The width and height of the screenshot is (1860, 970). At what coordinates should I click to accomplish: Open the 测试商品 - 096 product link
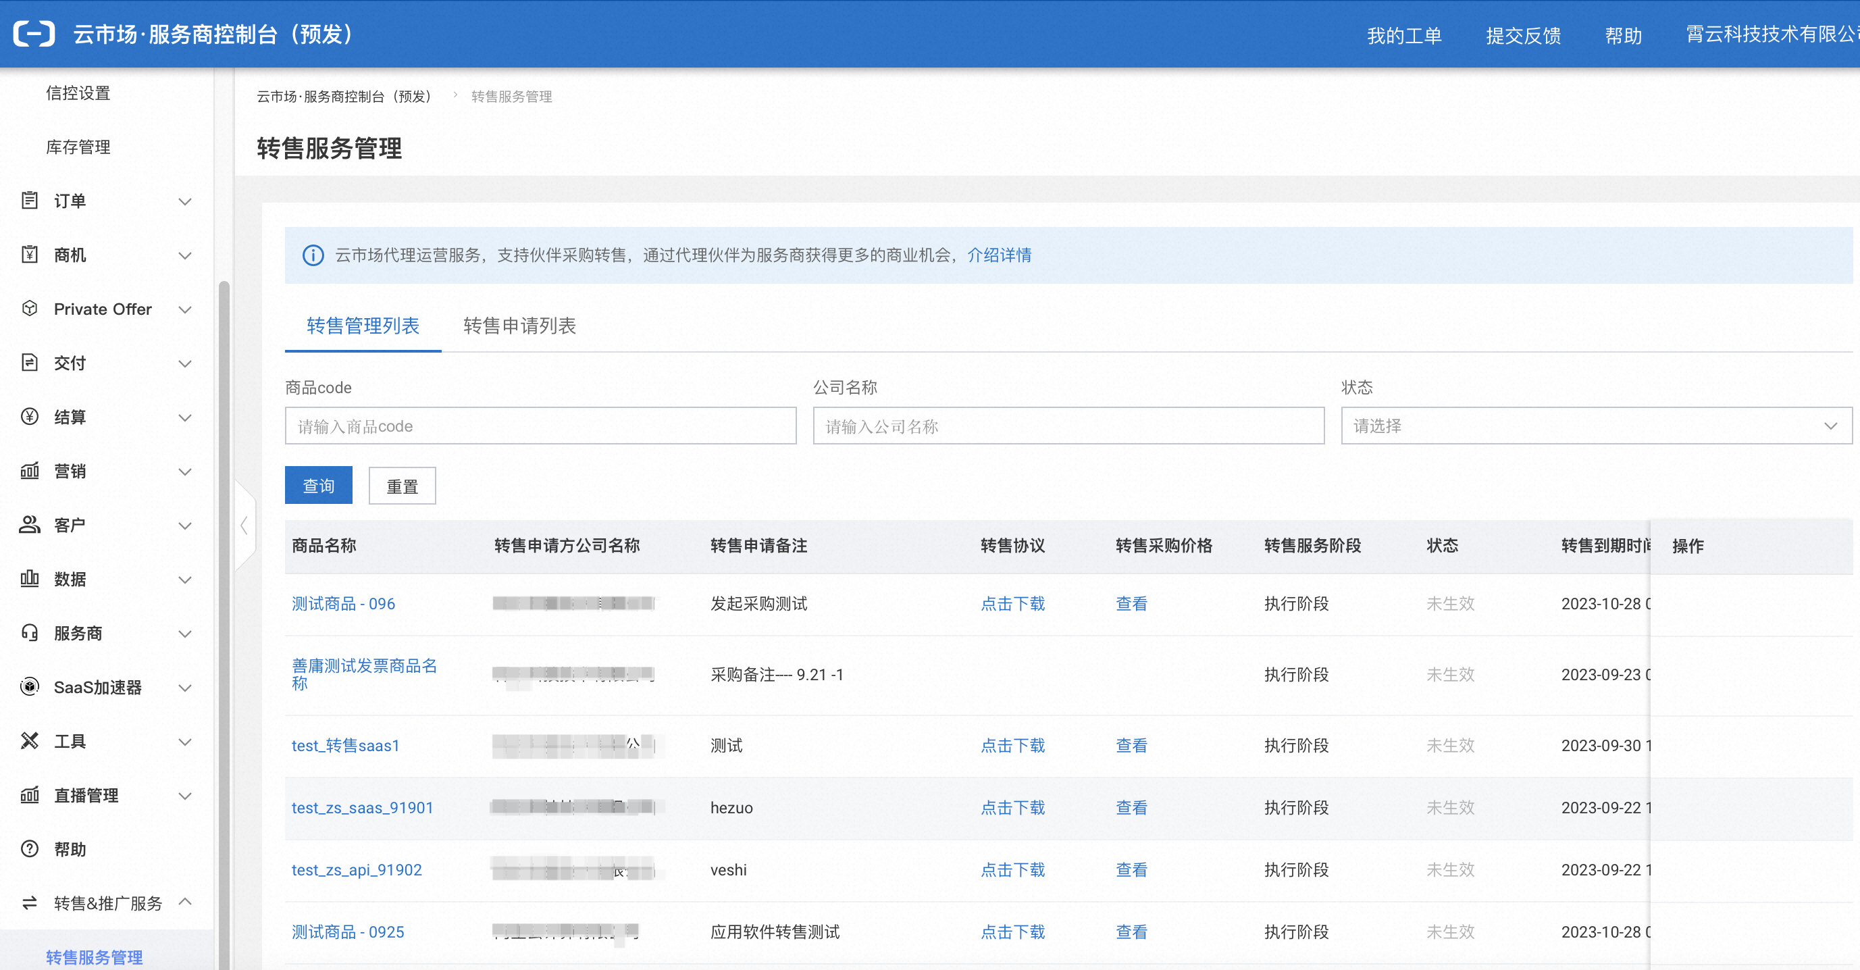coord(343,604)
